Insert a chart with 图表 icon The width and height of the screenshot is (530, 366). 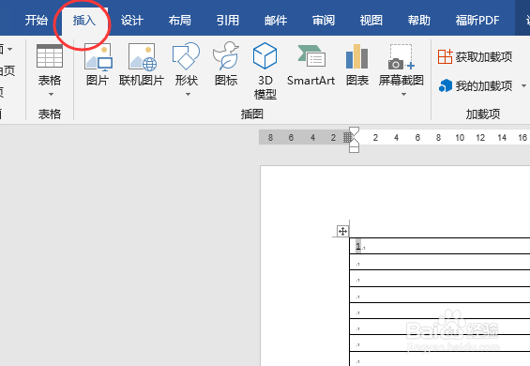[x=357, y=56]
